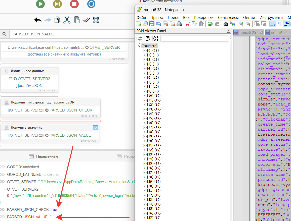Switch to the новый 25 tab

coord(247,33)
